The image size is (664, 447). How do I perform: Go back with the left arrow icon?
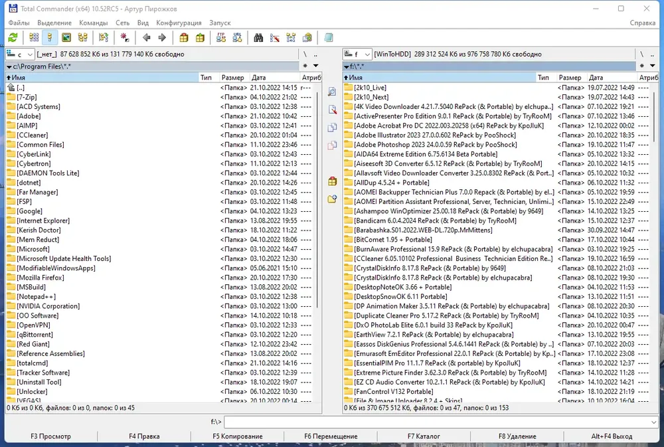click(x=147, y=38)
